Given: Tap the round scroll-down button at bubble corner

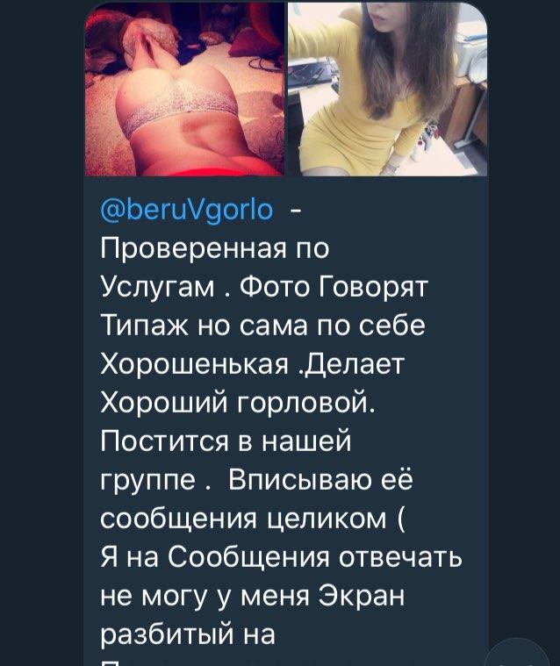Looking at the screenshot, I should point(517,654).
